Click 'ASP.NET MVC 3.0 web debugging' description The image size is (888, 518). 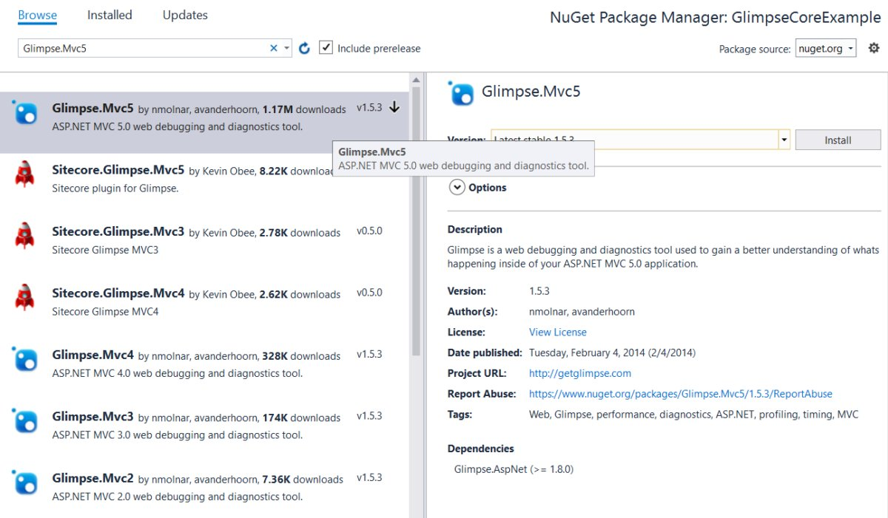pyautogui.click(x=178, y=434)
